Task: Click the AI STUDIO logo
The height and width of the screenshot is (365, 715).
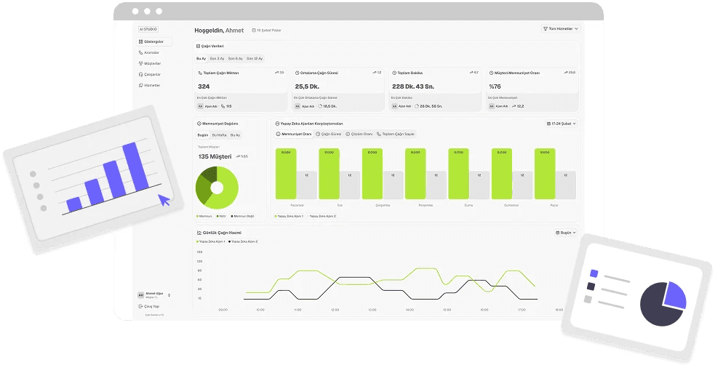Action: point(148,29)
